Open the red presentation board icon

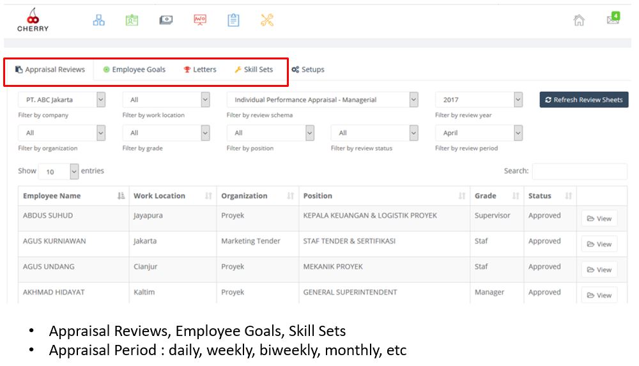(200, 20)
